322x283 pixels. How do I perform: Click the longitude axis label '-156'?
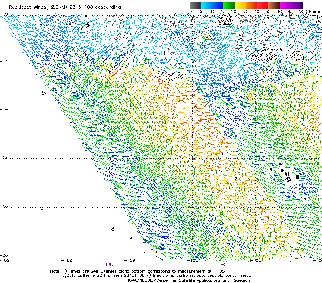[193, 260]
